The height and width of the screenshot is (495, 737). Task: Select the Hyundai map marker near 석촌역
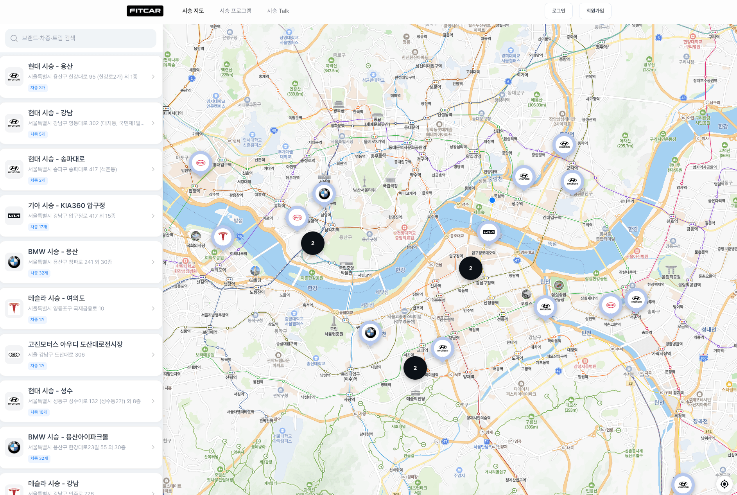[636, 300]
